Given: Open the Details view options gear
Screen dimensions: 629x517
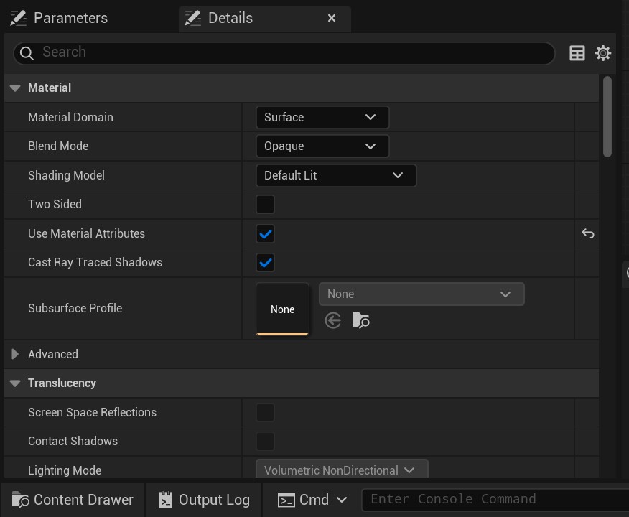Looking at the screenshot, I should [603, 53].
